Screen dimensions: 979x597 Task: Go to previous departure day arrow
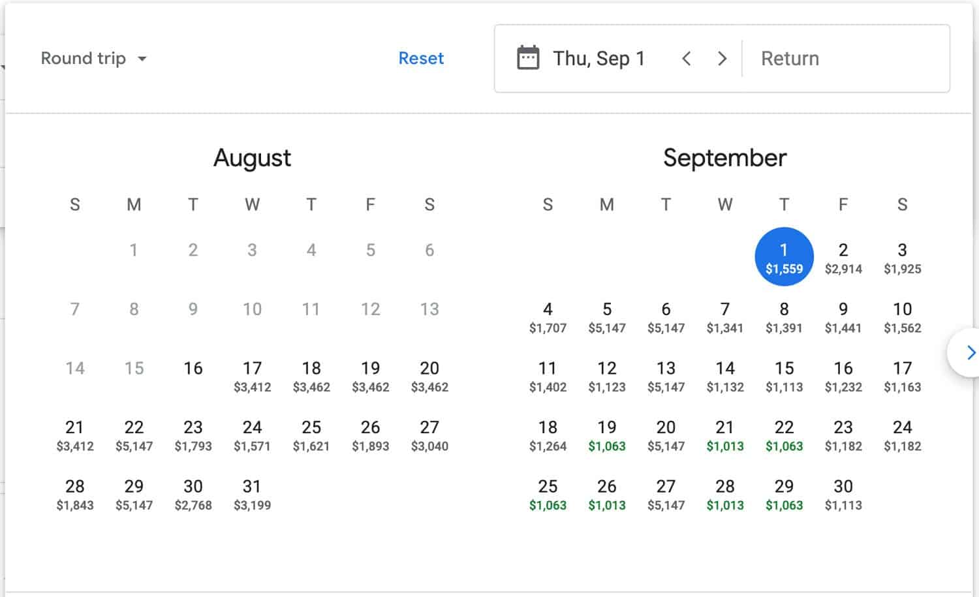point(687,59)
